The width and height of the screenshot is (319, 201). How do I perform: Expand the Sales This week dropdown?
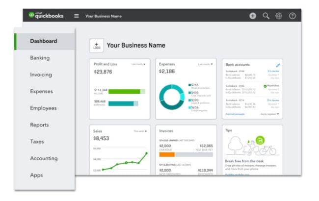[x=139, y=131]
